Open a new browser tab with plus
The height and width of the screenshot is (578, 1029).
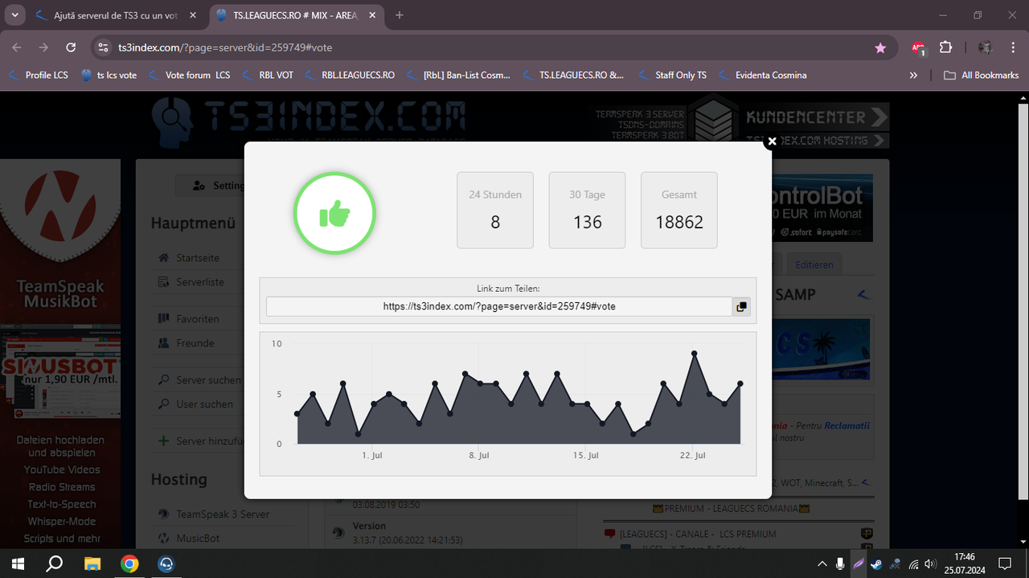click(x=400, y=15)
